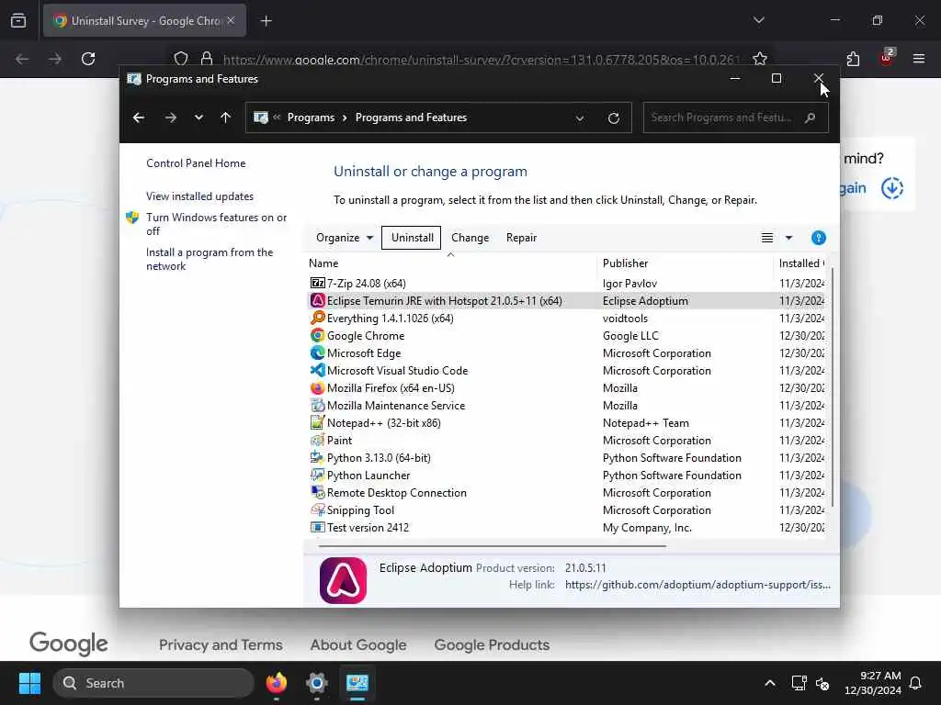Open Privacy and Terms footer link
The image size is (941, 705).
(x=221, y=644)
